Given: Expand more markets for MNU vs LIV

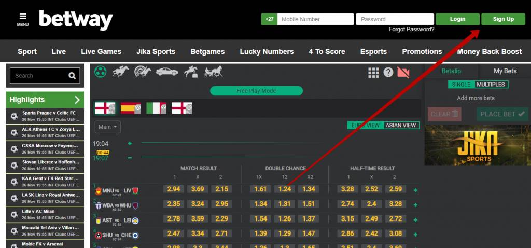Looking at the screenshot, I should [x=415, y=190].
